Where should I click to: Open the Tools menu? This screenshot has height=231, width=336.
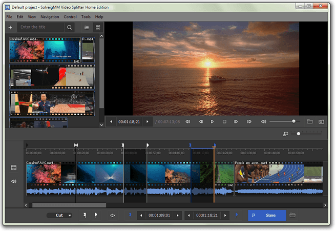(x=86, y=17)
